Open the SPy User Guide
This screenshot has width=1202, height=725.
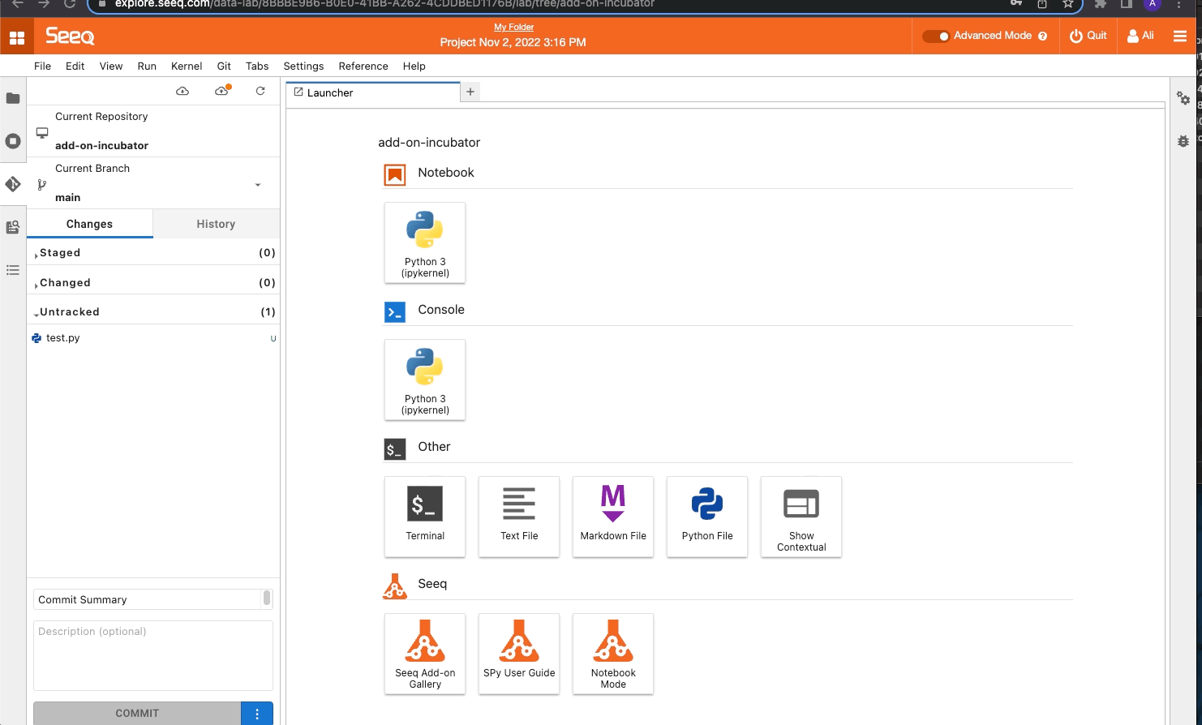519,653
